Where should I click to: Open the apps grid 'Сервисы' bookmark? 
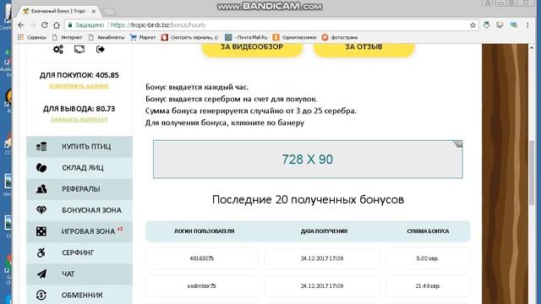click(32, 37)
